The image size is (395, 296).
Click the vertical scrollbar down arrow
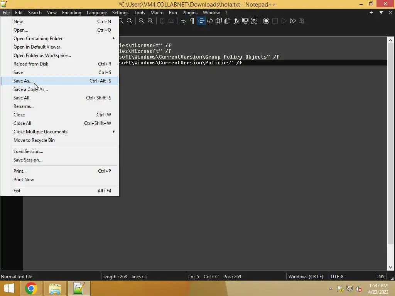tap(390, 267)
